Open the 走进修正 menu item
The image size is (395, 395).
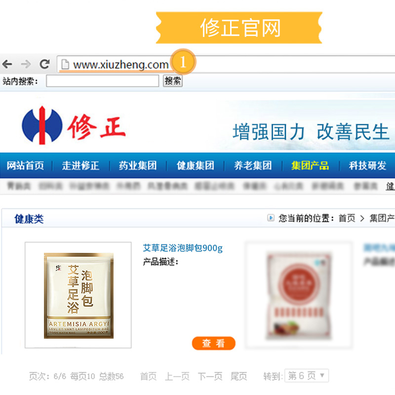80,165
